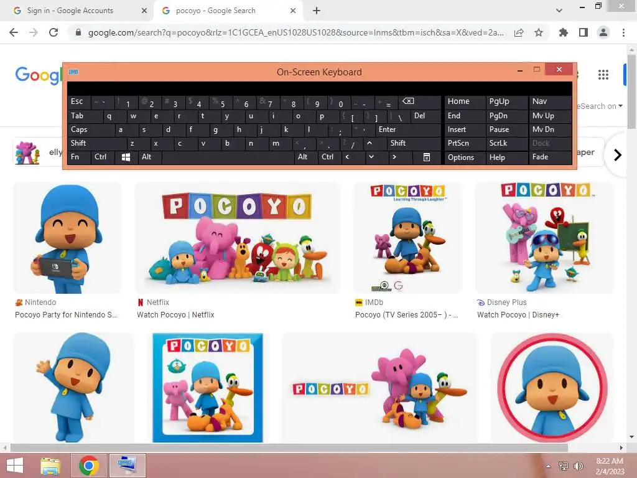Click the Esc key on the keyboard
Screen dimensions: 637x478
click(x=79, y=101)
